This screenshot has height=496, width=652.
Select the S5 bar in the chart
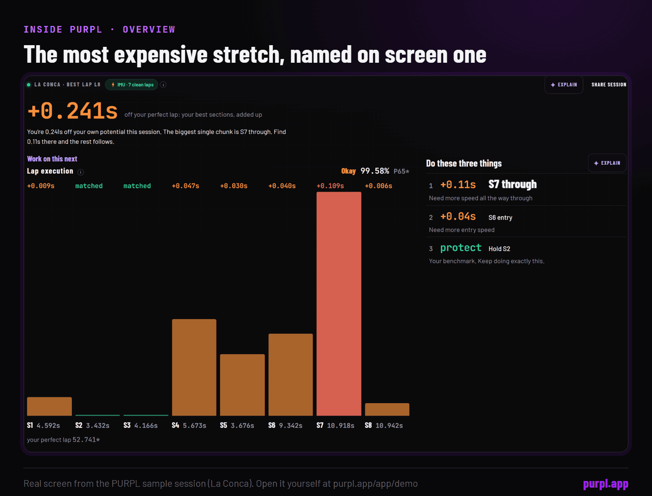pyautogui.click(x=242, y=385)
